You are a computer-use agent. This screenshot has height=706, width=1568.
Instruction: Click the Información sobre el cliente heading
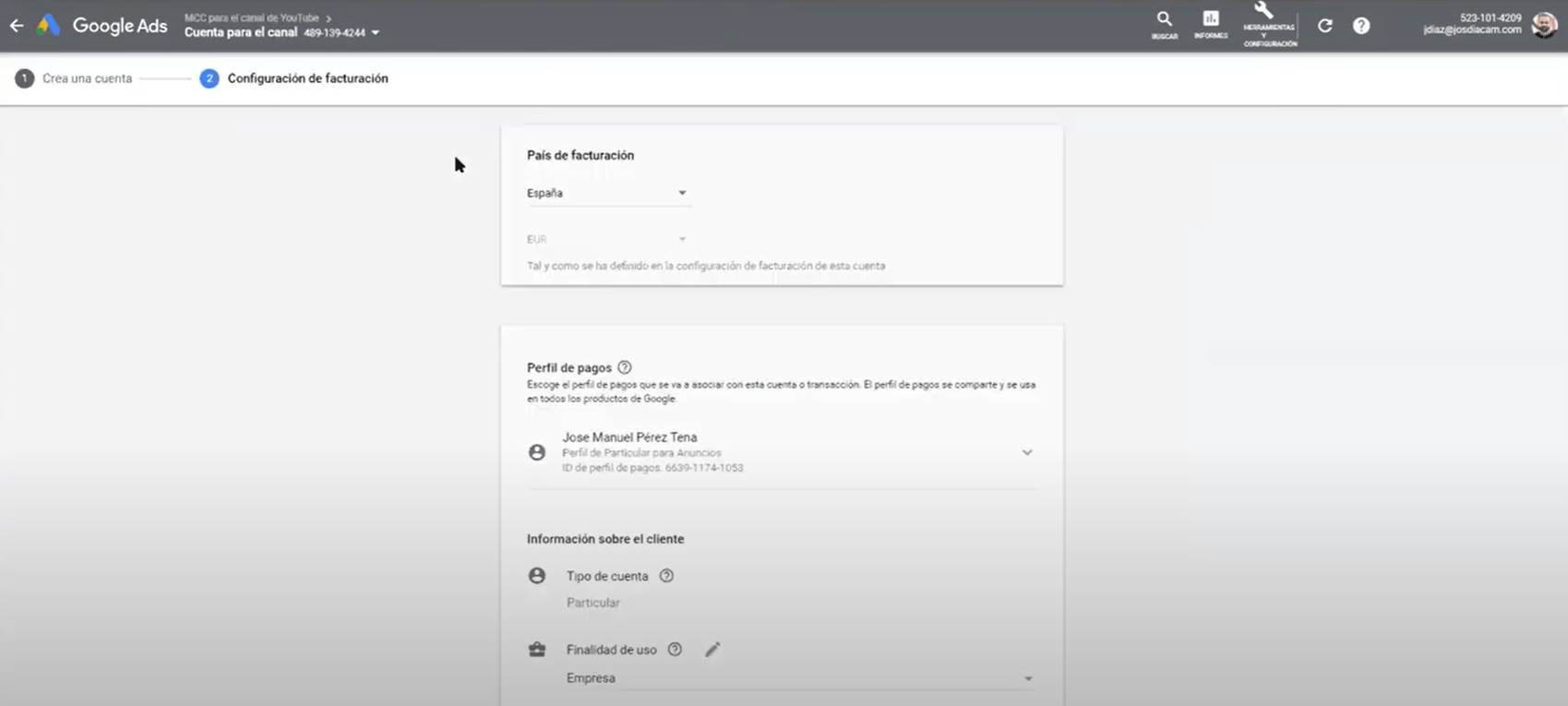tap(605, 539)
